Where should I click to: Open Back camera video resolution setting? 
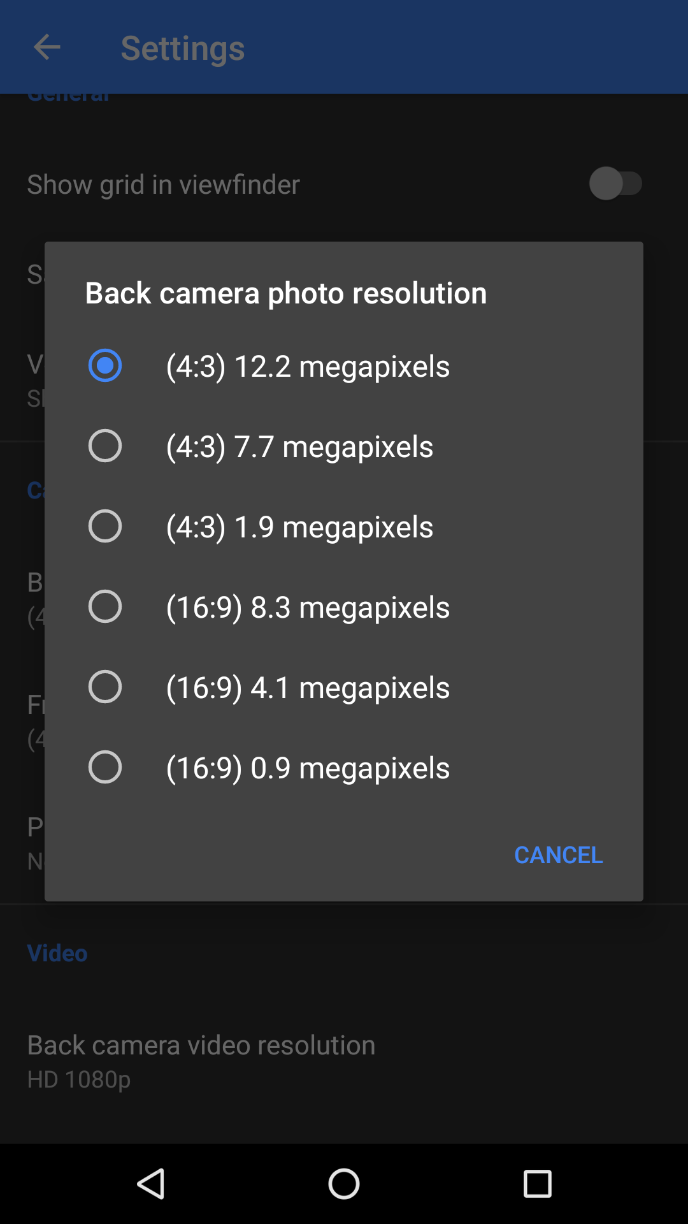click(201, 1045)
